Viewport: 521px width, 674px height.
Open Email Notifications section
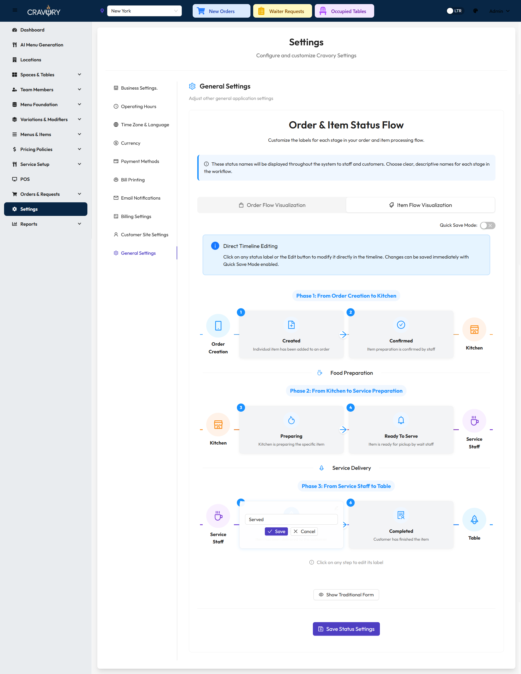pos(137,198)
